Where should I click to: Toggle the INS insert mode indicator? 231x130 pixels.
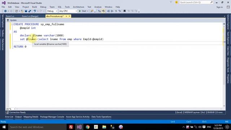point(227,122)
